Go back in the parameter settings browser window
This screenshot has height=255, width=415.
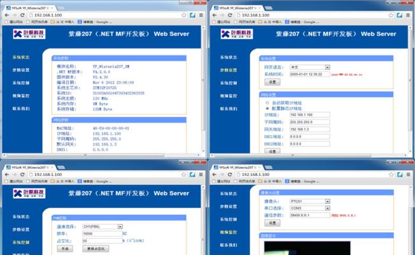215,15
